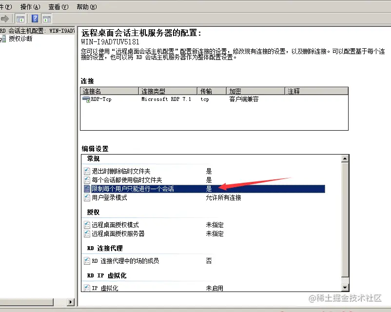
Task: Click left pane horizontal scrollbar thumb
Action: (x=27, y=302)
